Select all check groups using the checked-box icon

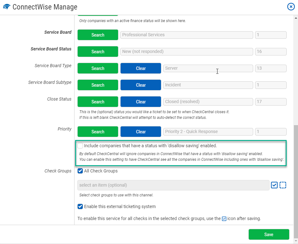pos(274,185)
